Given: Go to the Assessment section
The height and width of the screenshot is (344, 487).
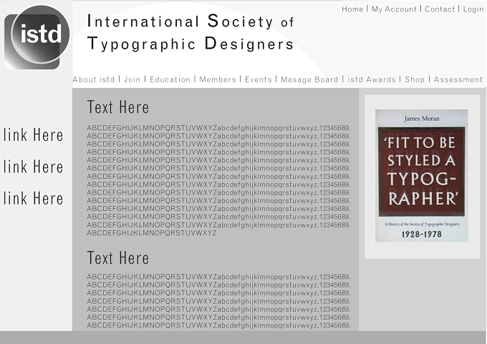Looking at the screenshot, I should 458,79.
